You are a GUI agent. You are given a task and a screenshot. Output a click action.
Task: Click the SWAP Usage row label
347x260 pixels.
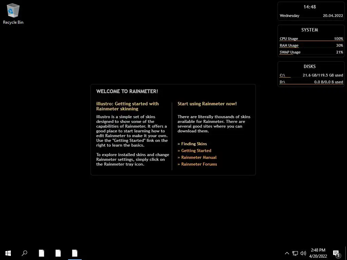point(290,52)
